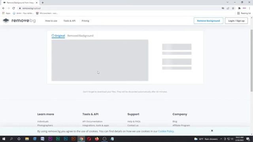The image size is (253, 142).
Task: Switch to the Removed Background tab
Action: click(x=80, y=36)
